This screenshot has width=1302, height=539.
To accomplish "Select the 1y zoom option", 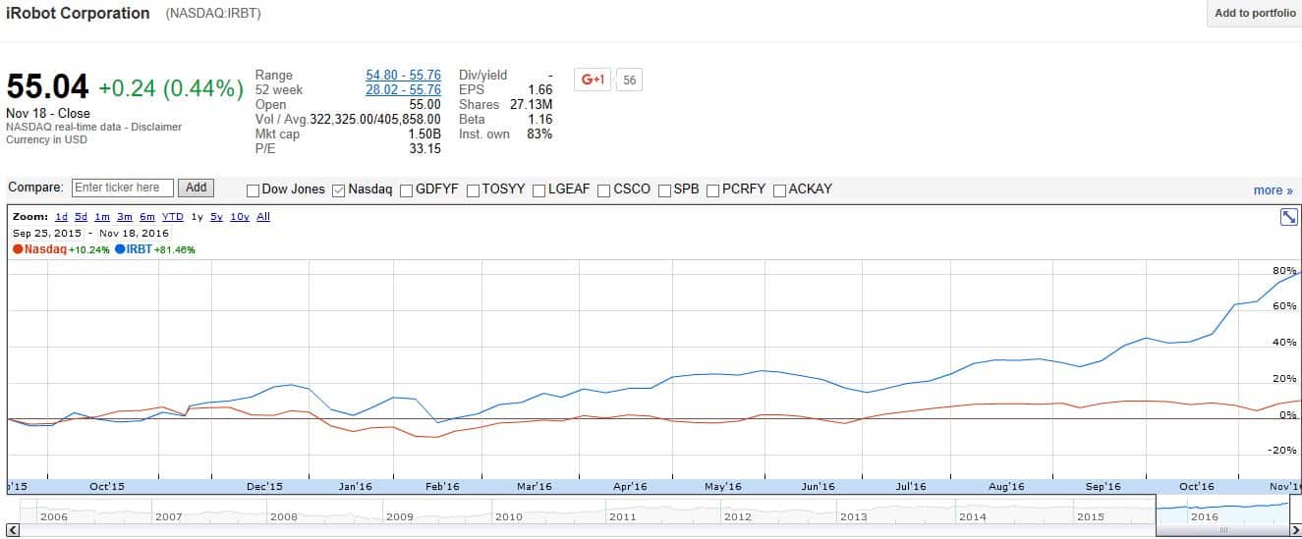I will [197, 217].
